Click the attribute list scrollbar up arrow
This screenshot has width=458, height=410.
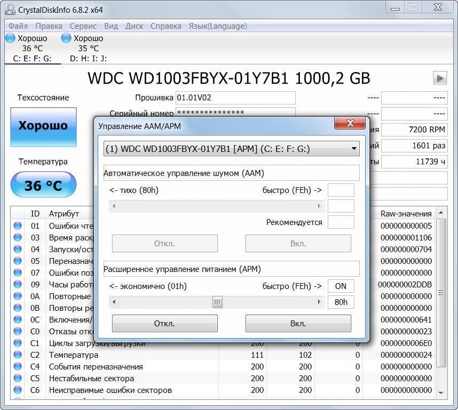coord(441,213)
